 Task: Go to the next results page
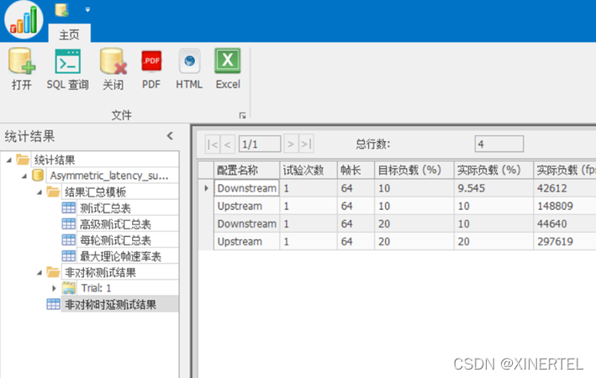(291, 144)
